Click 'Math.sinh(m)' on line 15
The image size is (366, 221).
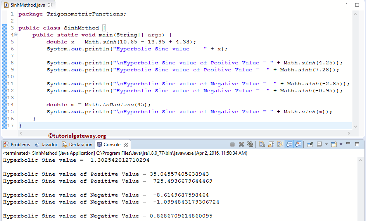click(x=304, y=112)
